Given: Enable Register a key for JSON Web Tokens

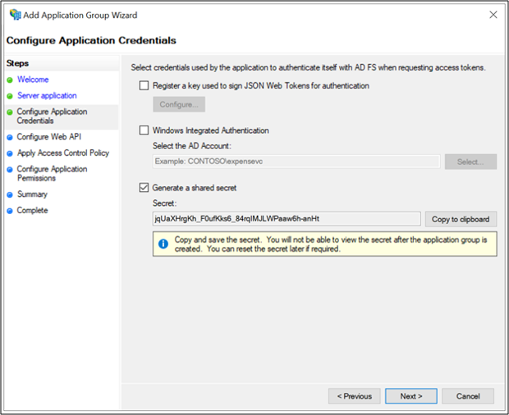Looking at the screenshot, I should tap(144, 85).
